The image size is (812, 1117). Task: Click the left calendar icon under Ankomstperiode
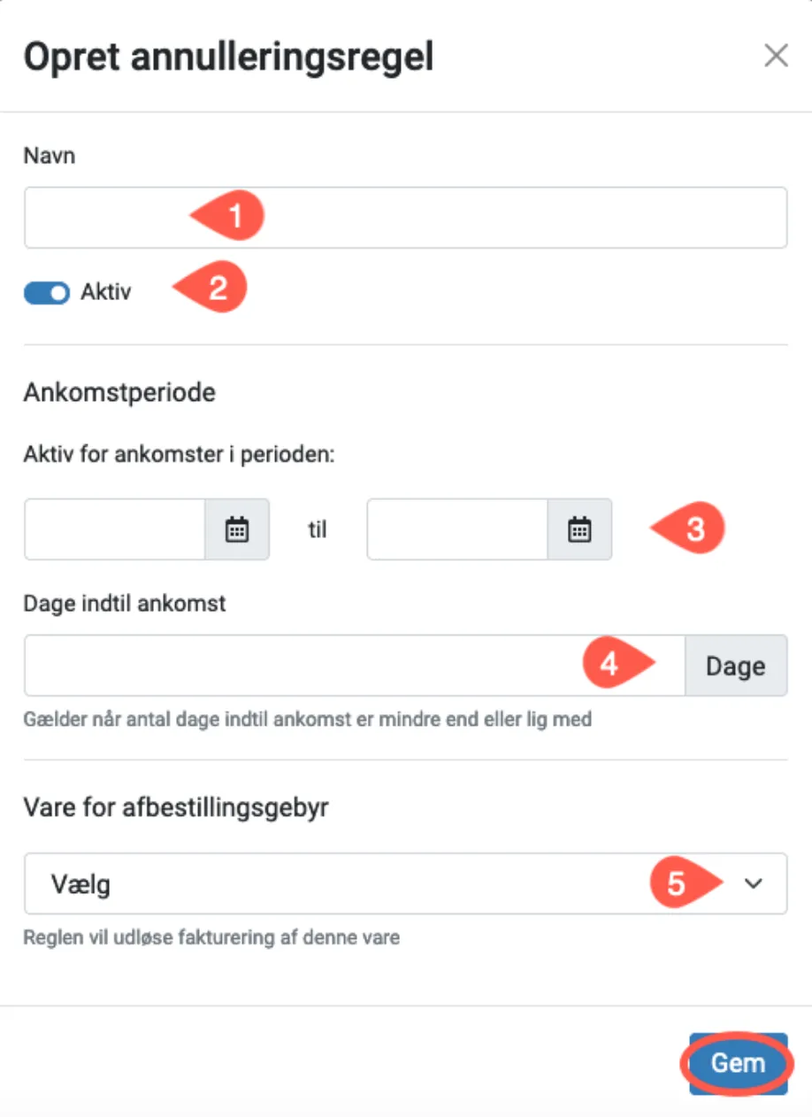(236, 529)
